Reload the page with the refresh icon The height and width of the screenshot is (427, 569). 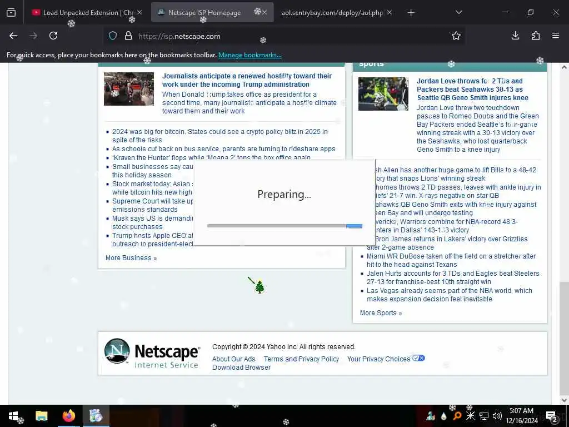[x=53, y=36]
